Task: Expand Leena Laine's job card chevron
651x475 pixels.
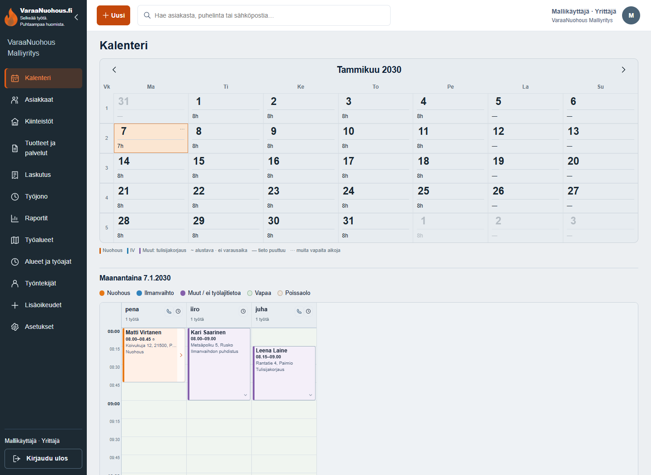Action: [311, 395]
